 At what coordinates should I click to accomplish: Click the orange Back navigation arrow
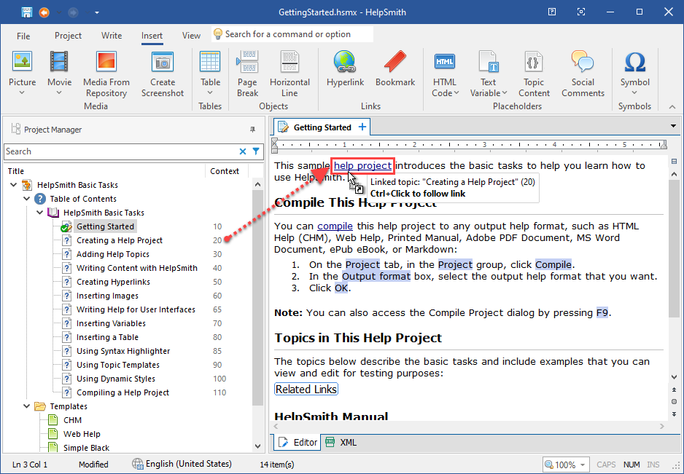tap(44, 12)
